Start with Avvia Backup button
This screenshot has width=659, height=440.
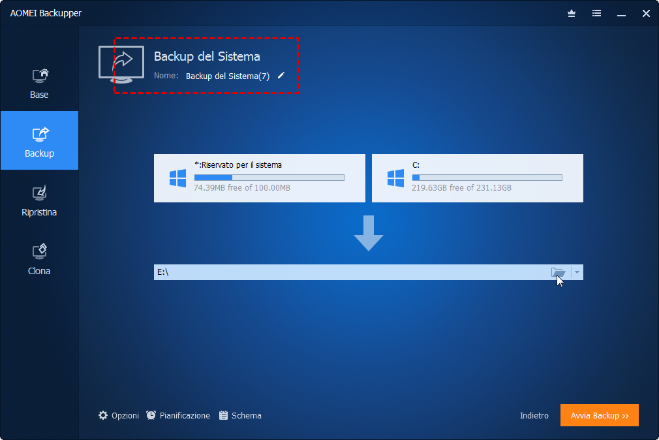600,415
